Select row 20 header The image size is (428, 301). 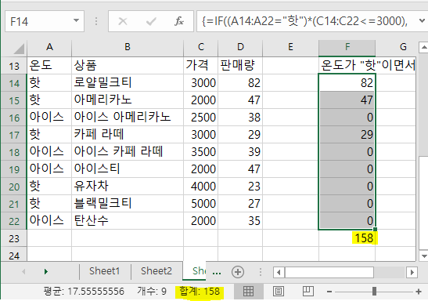(14, 187)
